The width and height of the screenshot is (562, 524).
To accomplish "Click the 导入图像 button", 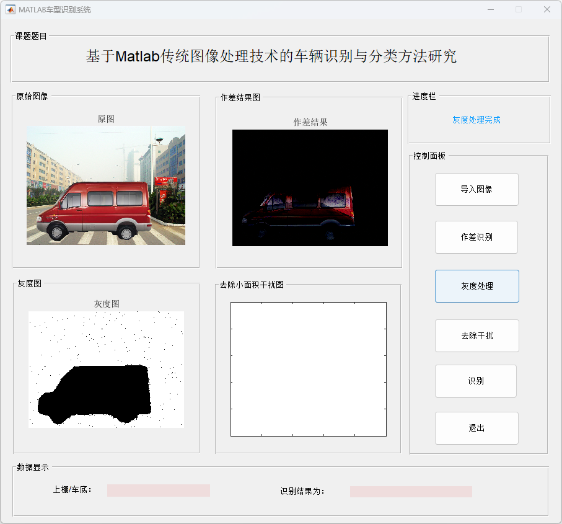I will click(476, 189).
